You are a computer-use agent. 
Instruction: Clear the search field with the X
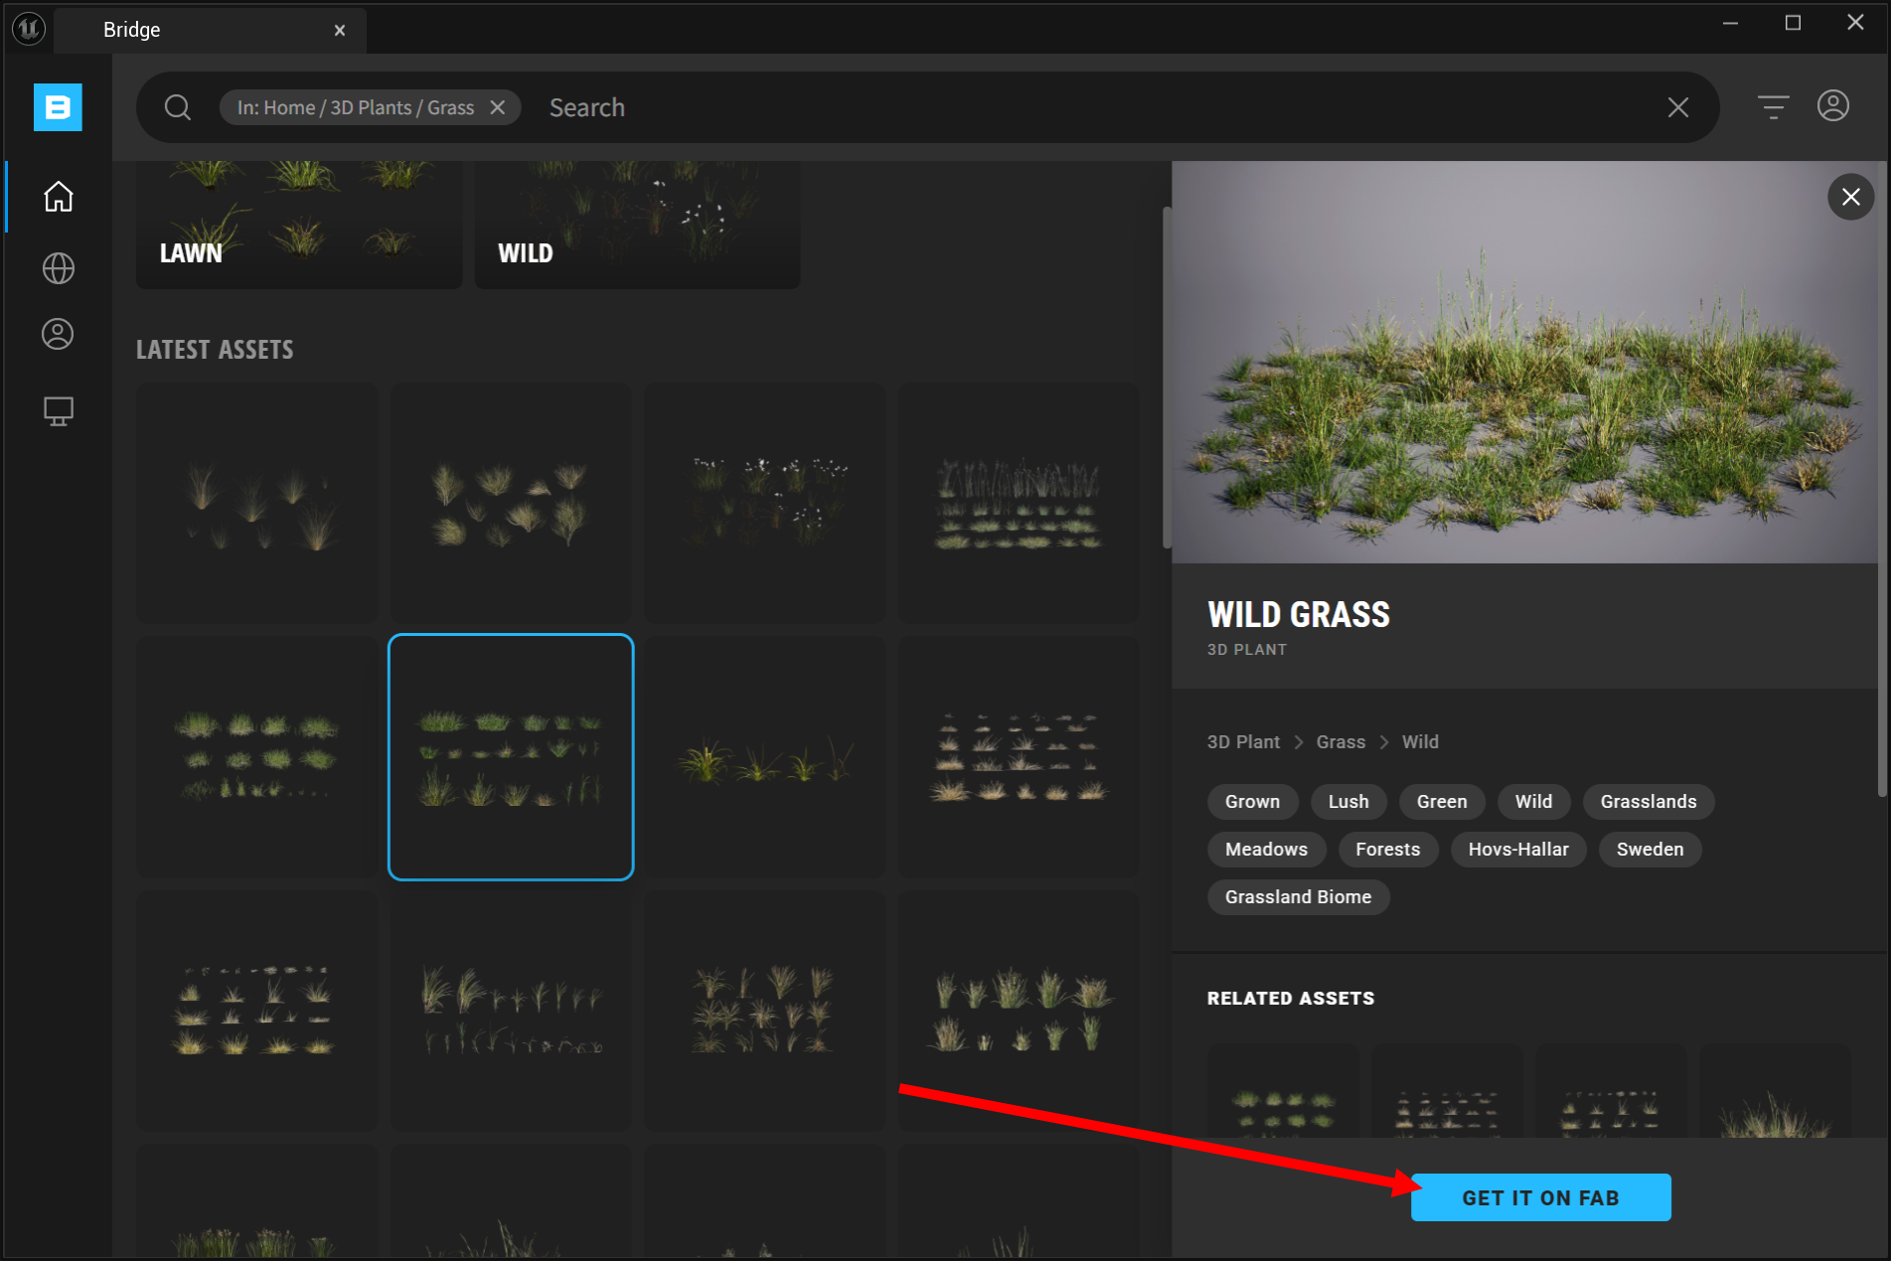[1678, 107]
